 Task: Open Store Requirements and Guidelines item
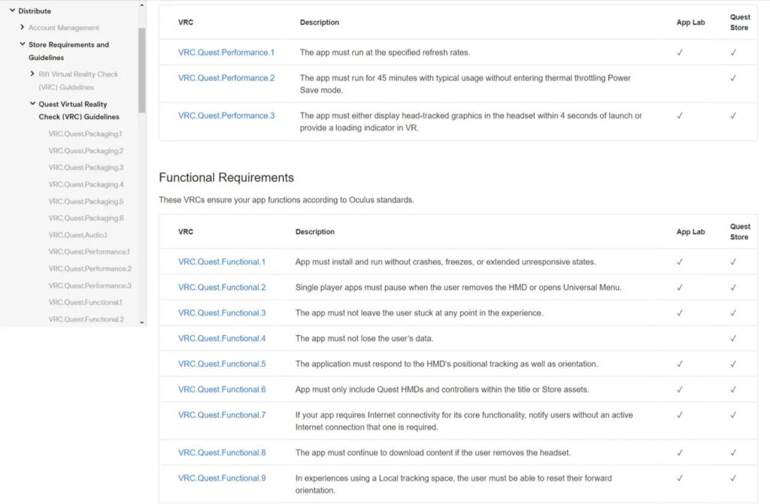[68, 51]
